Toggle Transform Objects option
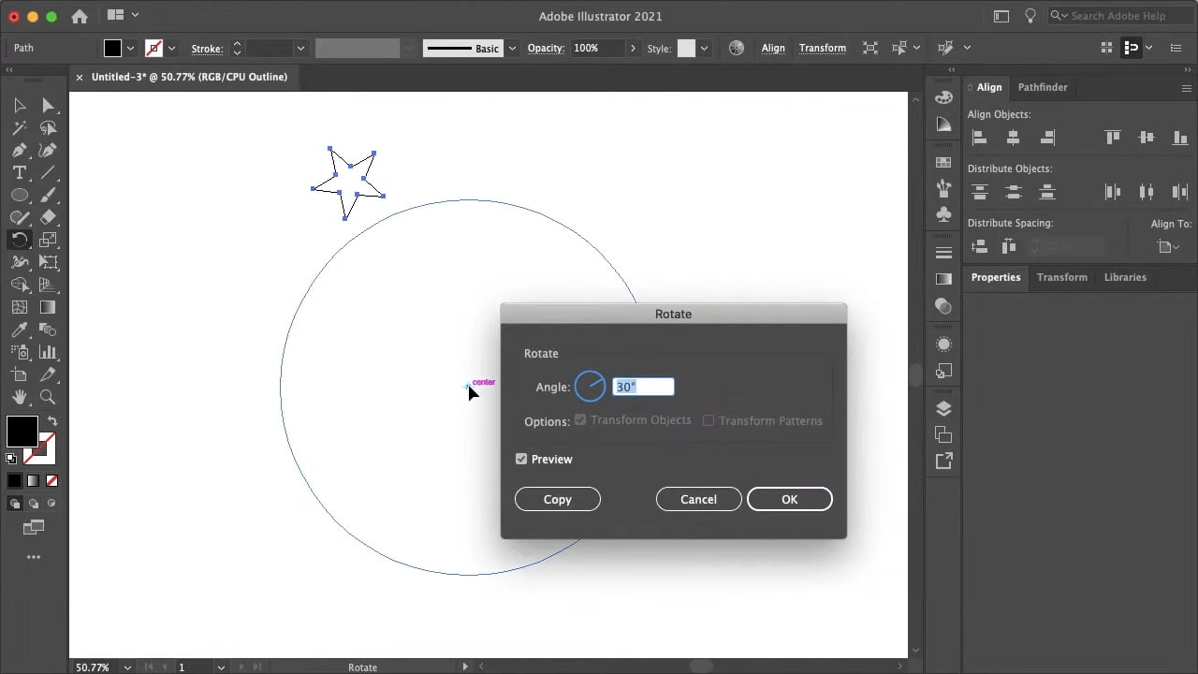This screenshot has height=674, width=1198. coord(580,419)
